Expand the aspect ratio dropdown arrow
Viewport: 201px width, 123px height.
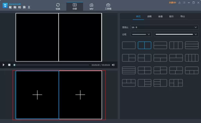196,27
